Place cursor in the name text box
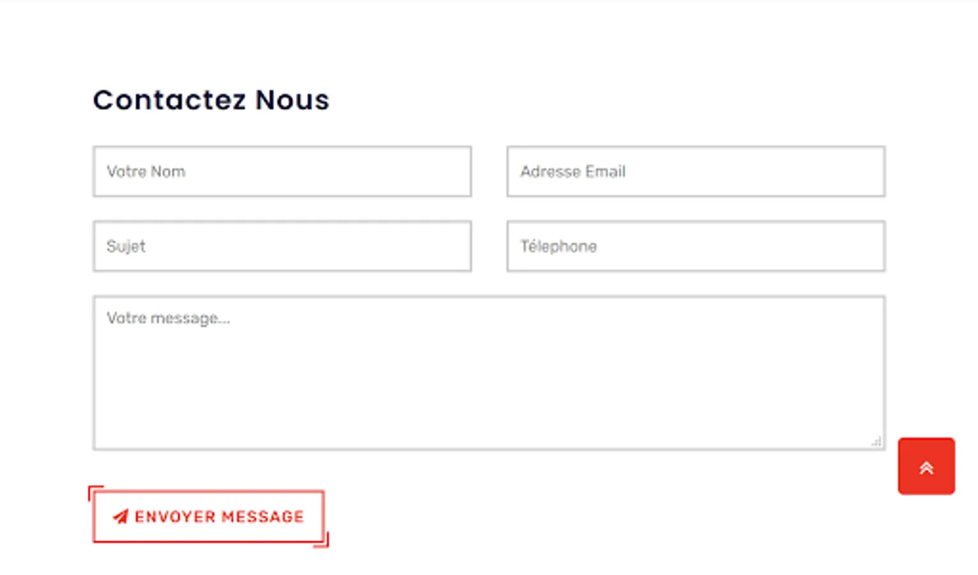Image resolution: width=978 pixels, height=575 pixels. click(319, 171)
